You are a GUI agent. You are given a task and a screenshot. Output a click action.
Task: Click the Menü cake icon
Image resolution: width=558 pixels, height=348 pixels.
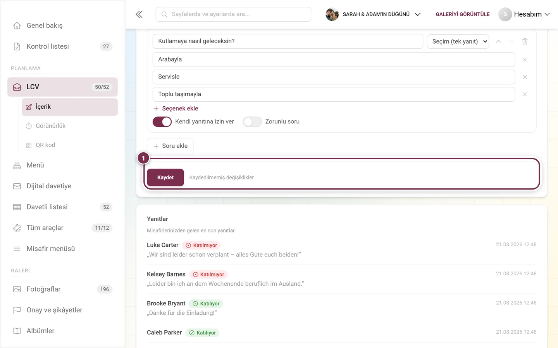(x=17, y=165)
